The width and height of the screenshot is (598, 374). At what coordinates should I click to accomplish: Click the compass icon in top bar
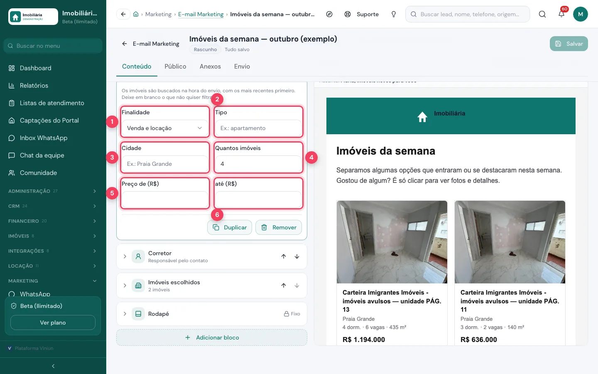(x=329, y=14)
